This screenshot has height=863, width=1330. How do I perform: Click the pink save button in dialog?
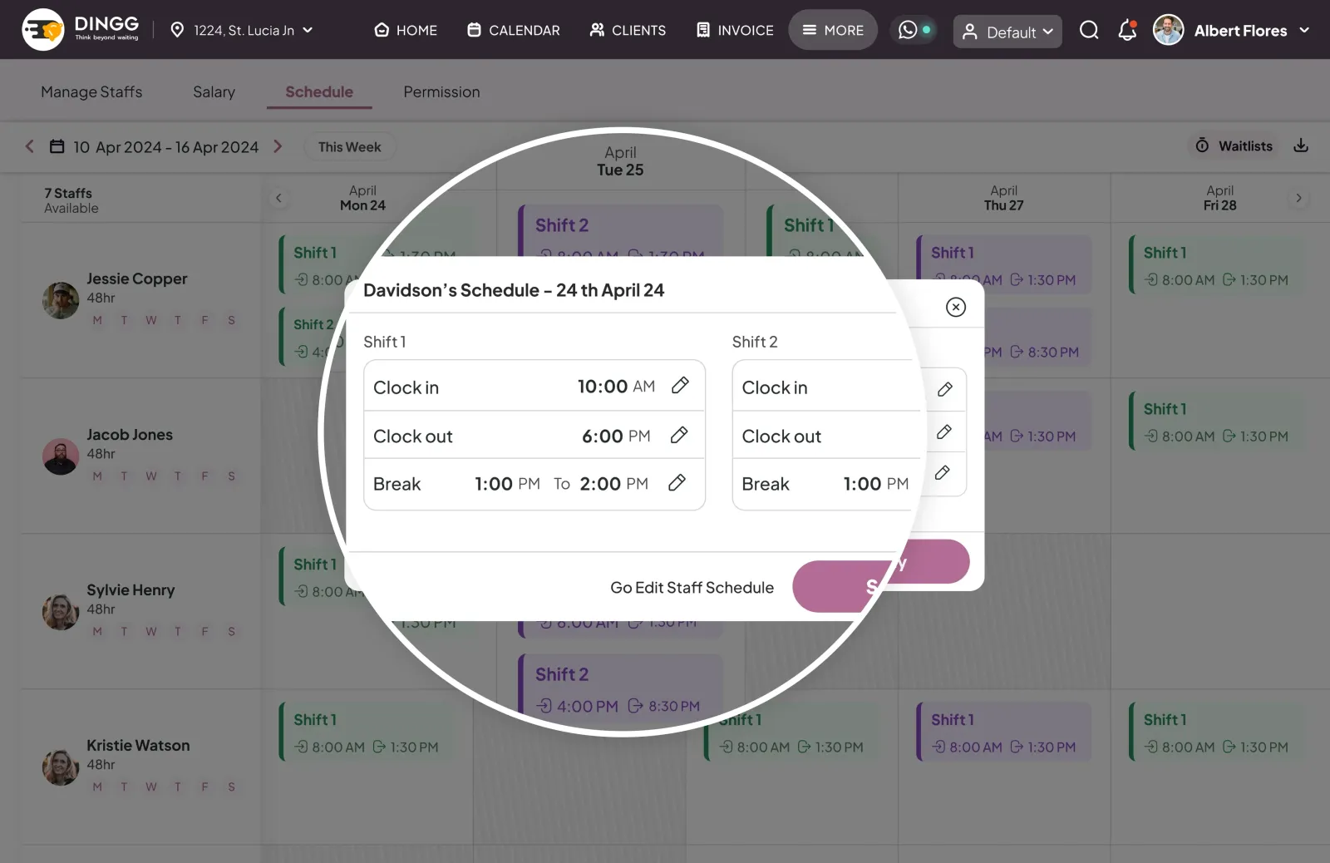tap(880, 575)
